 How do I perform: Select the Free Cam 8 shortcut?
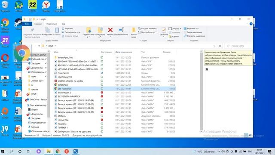click(63, 73)
